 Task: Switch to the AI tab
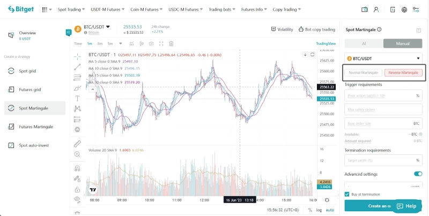pyautogui.click(x=364, y=43)
